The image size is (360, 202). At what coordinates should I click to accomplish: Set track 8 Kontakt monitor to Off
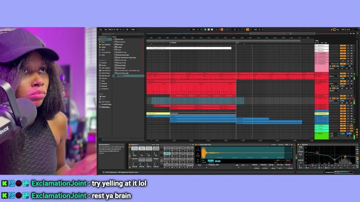point(337,66)
